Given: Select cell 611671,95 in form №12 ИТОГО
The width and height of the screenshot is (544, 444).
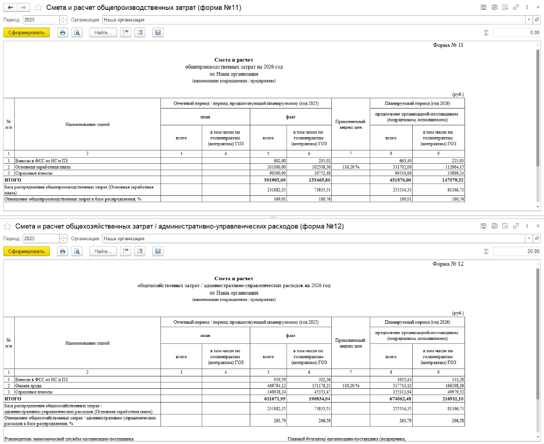Looking at the screenshot, I should coord(268,399).
